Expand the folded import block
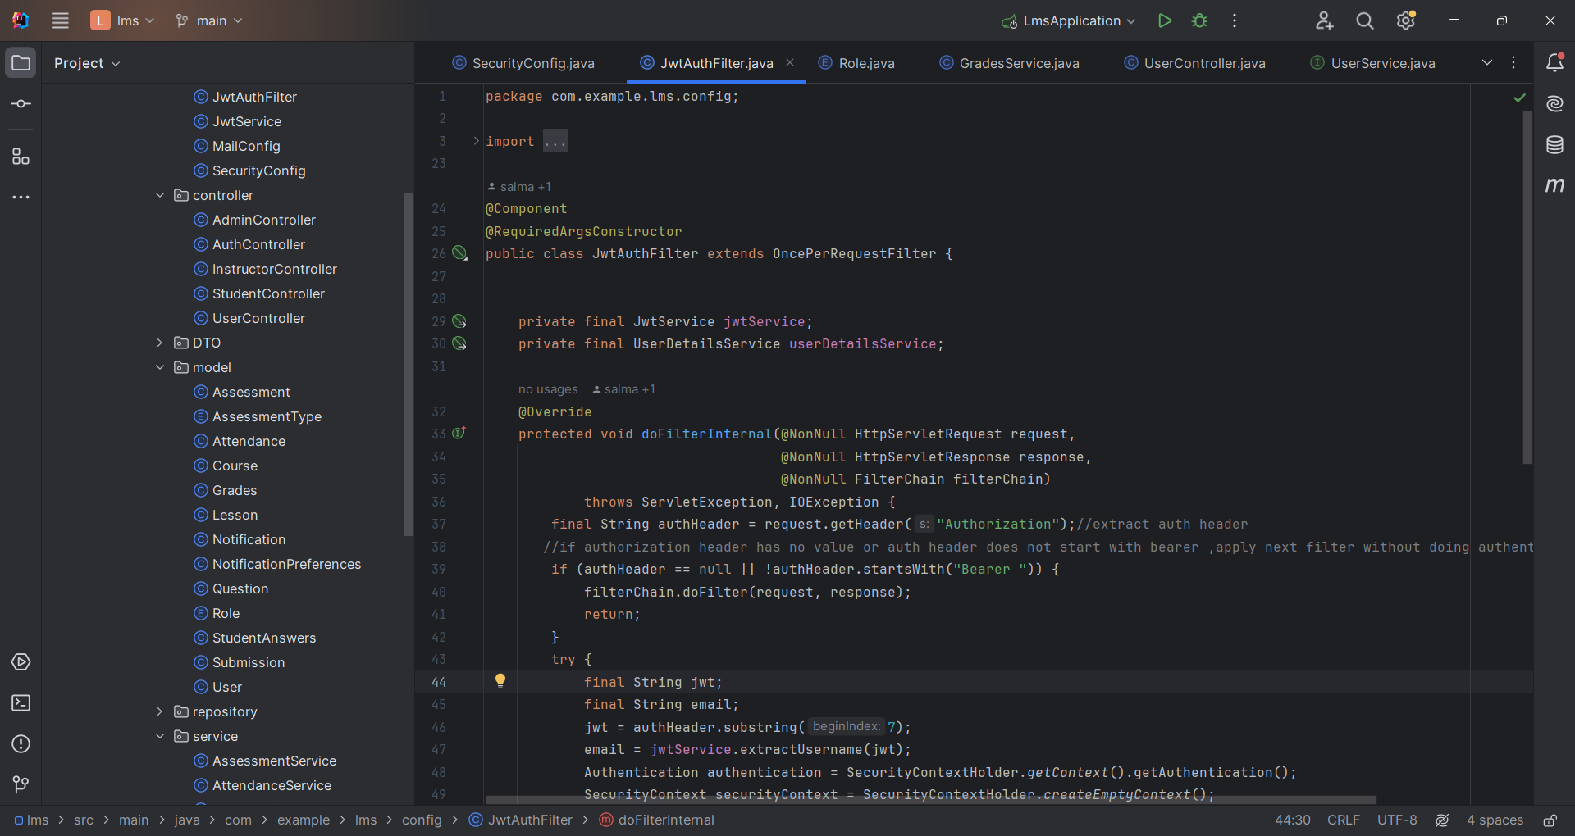Viewport: 1575px width, 836px height. tap(476, 141)
